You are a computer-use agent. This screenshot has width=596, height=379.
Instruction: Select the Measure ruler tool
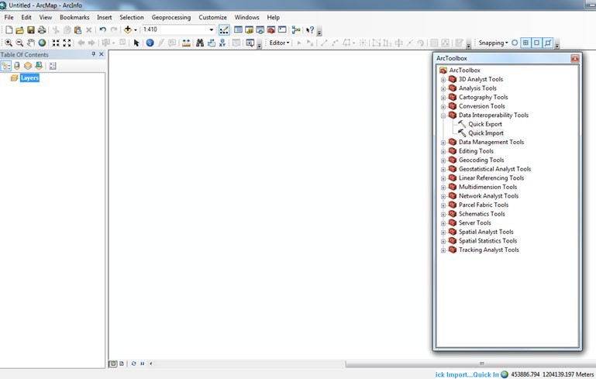pos(186,43)
